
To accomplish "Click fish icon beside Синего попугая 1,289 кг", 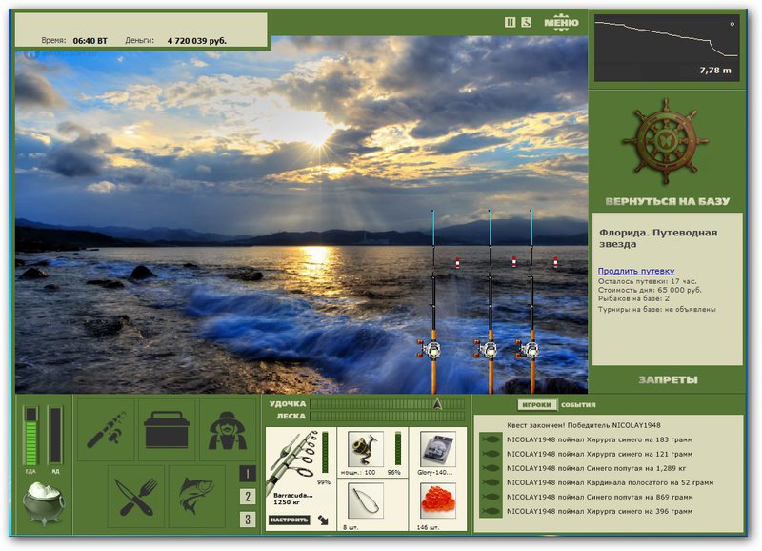I will point(491,468).
